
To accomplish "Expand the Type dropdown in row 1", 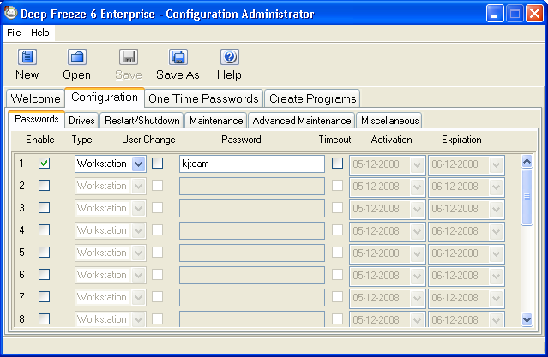I will coord(138,164).
